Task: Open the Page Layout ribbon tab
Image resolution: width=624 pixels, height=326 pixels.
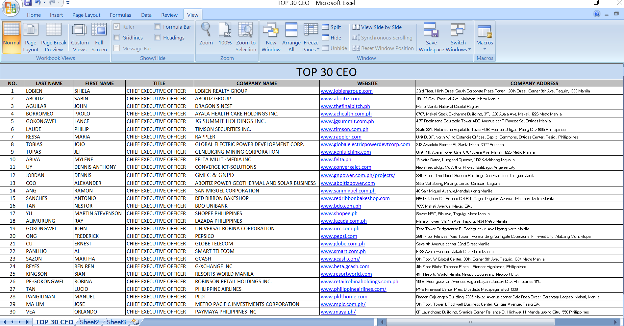Action: (x=86, y=15)
